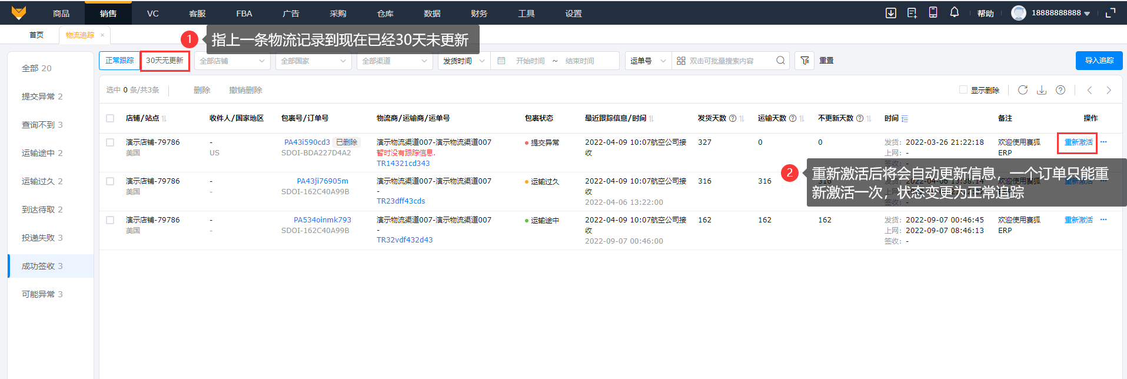Image resolution: width=1127 pixels, height=379 pixels.
Task: Open the 财务 menu in top navigation
Action: (x=479, y=14)
